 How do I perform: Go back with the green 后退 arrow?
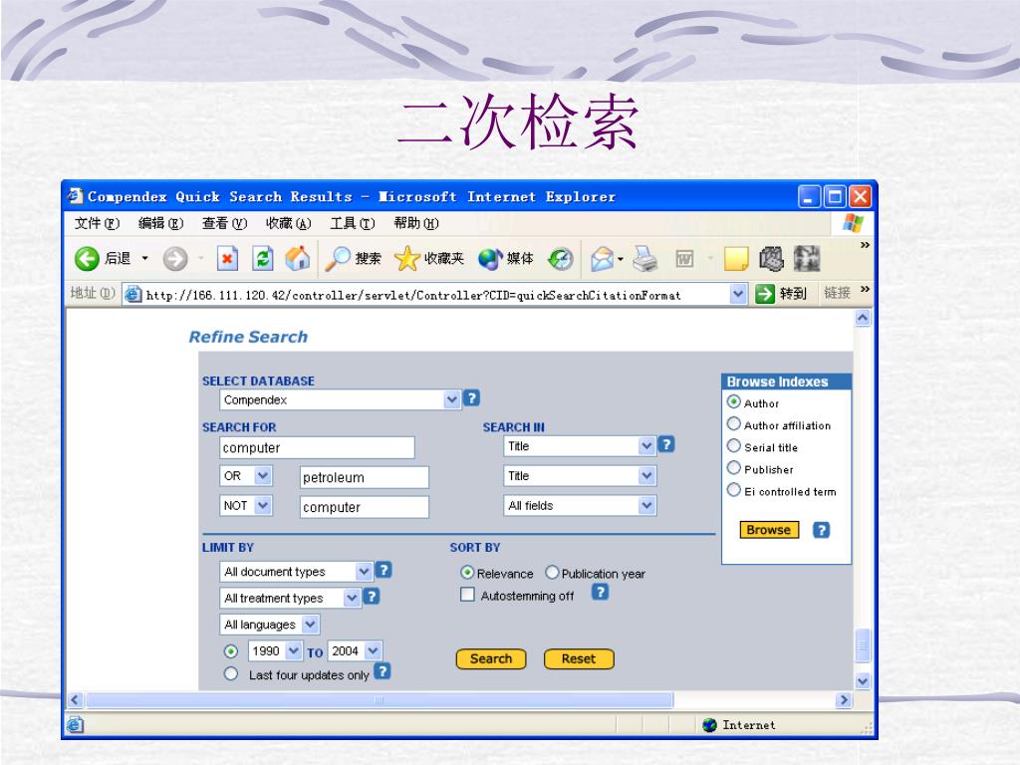click(x=86, y=259)
